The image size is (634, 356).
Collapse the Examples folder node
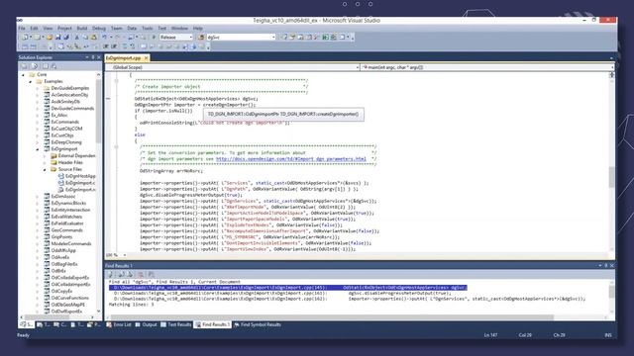click(x=31, y=81)
